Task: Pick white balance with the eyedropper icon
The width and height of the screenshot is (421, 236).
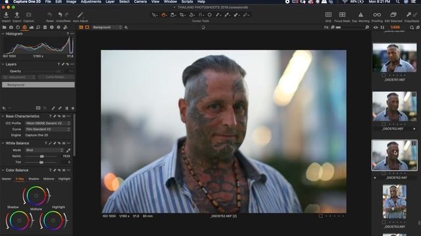Action: 68,150
